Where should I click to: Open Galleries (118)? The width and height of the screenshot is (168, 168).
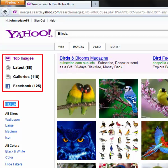point(26,77)
